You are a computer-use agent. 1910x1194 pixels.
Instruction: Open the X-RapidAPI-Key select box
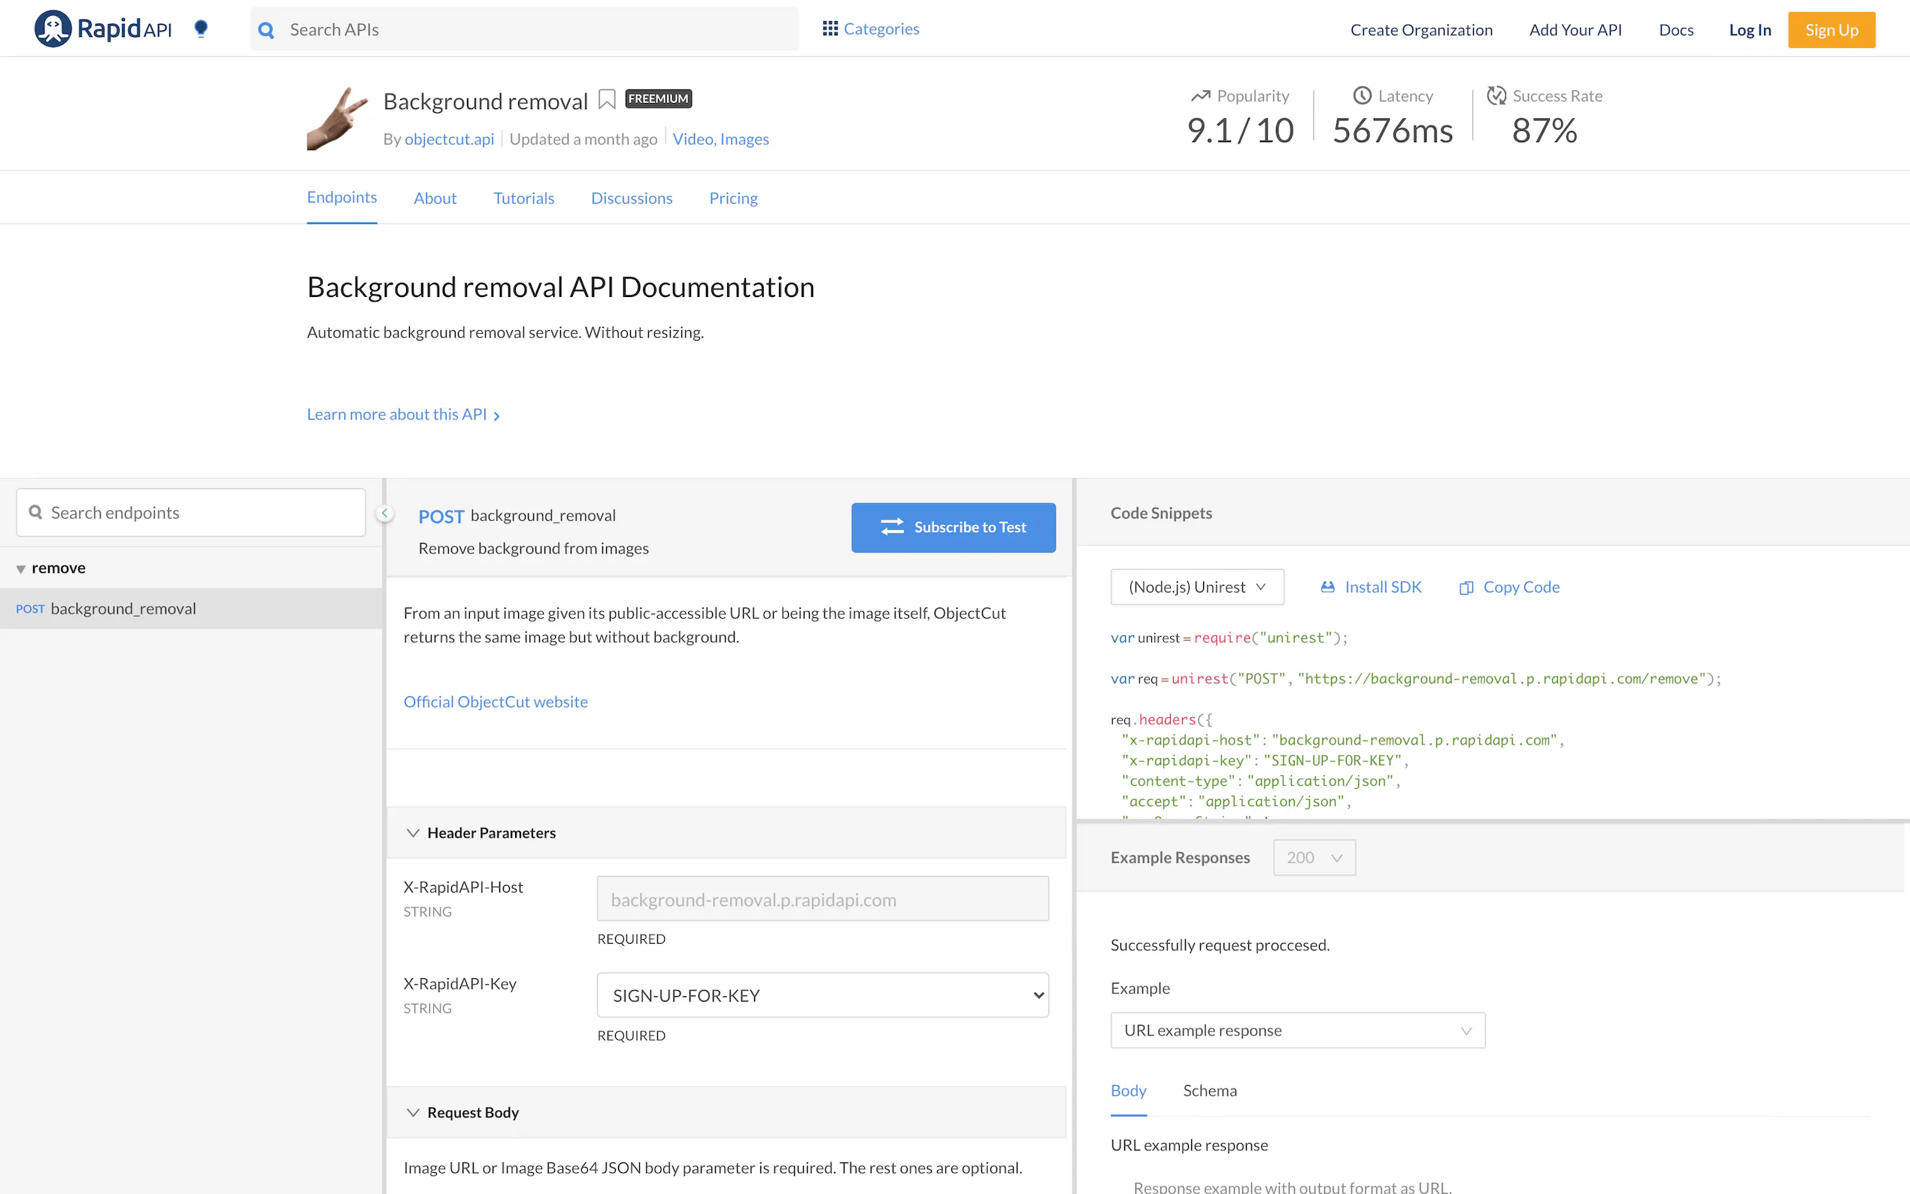822,995
